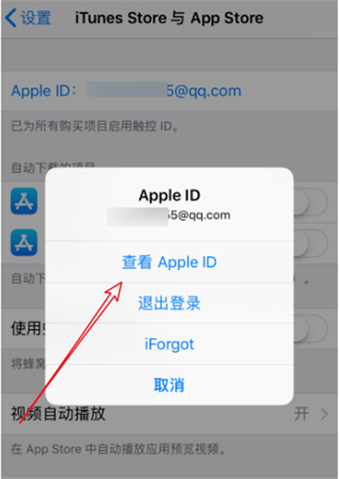
Task: Tap the blurred email in the dialog
Action: click(x=169, y=216)
